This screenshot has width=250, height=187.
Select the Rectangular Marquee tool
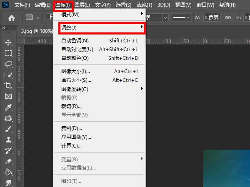click(8, 53)
